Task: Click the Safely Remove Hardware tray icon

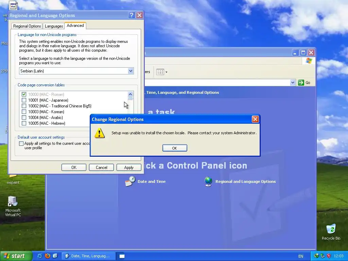Action: (323, 256)
